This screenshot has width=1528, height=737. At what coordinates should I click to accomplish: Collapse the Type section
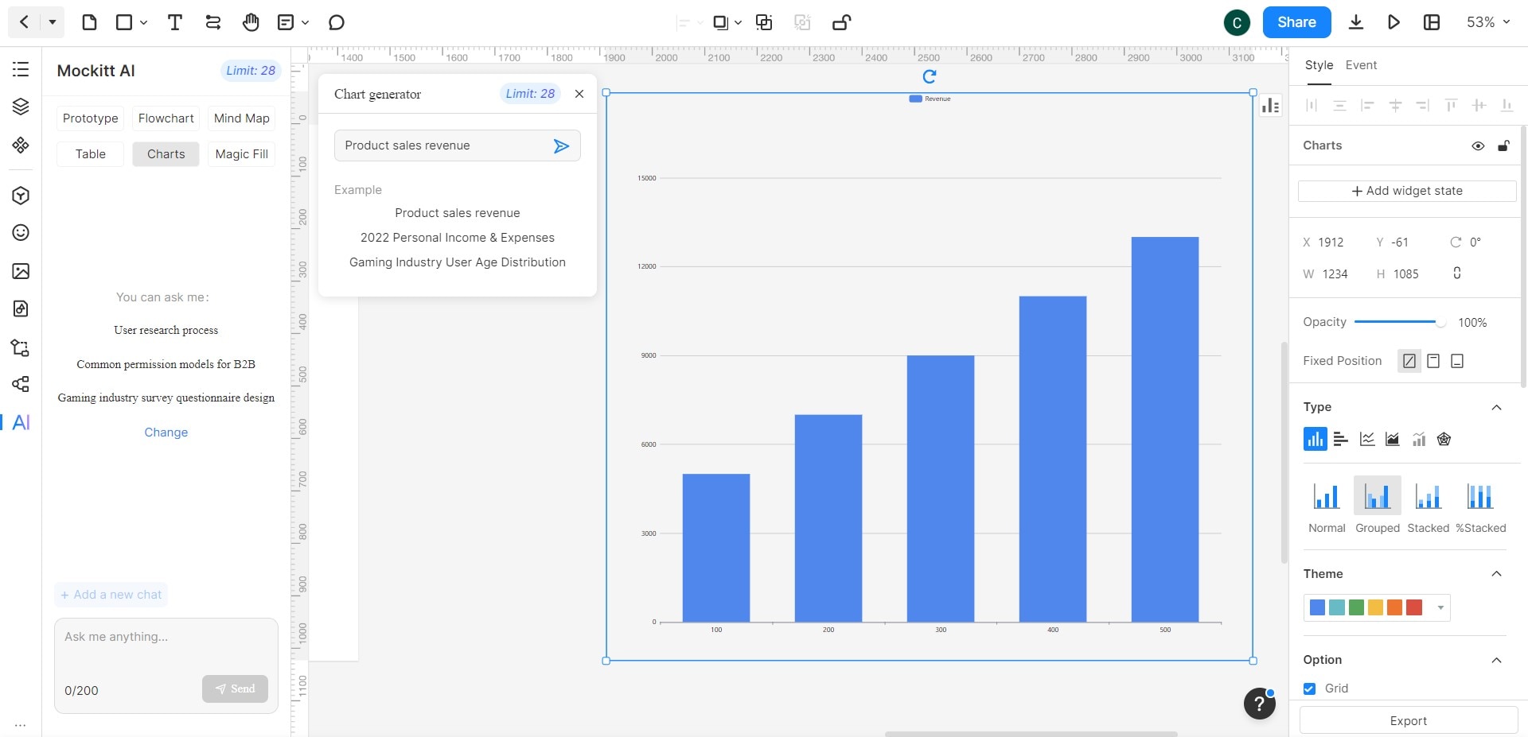[1496, 407]
